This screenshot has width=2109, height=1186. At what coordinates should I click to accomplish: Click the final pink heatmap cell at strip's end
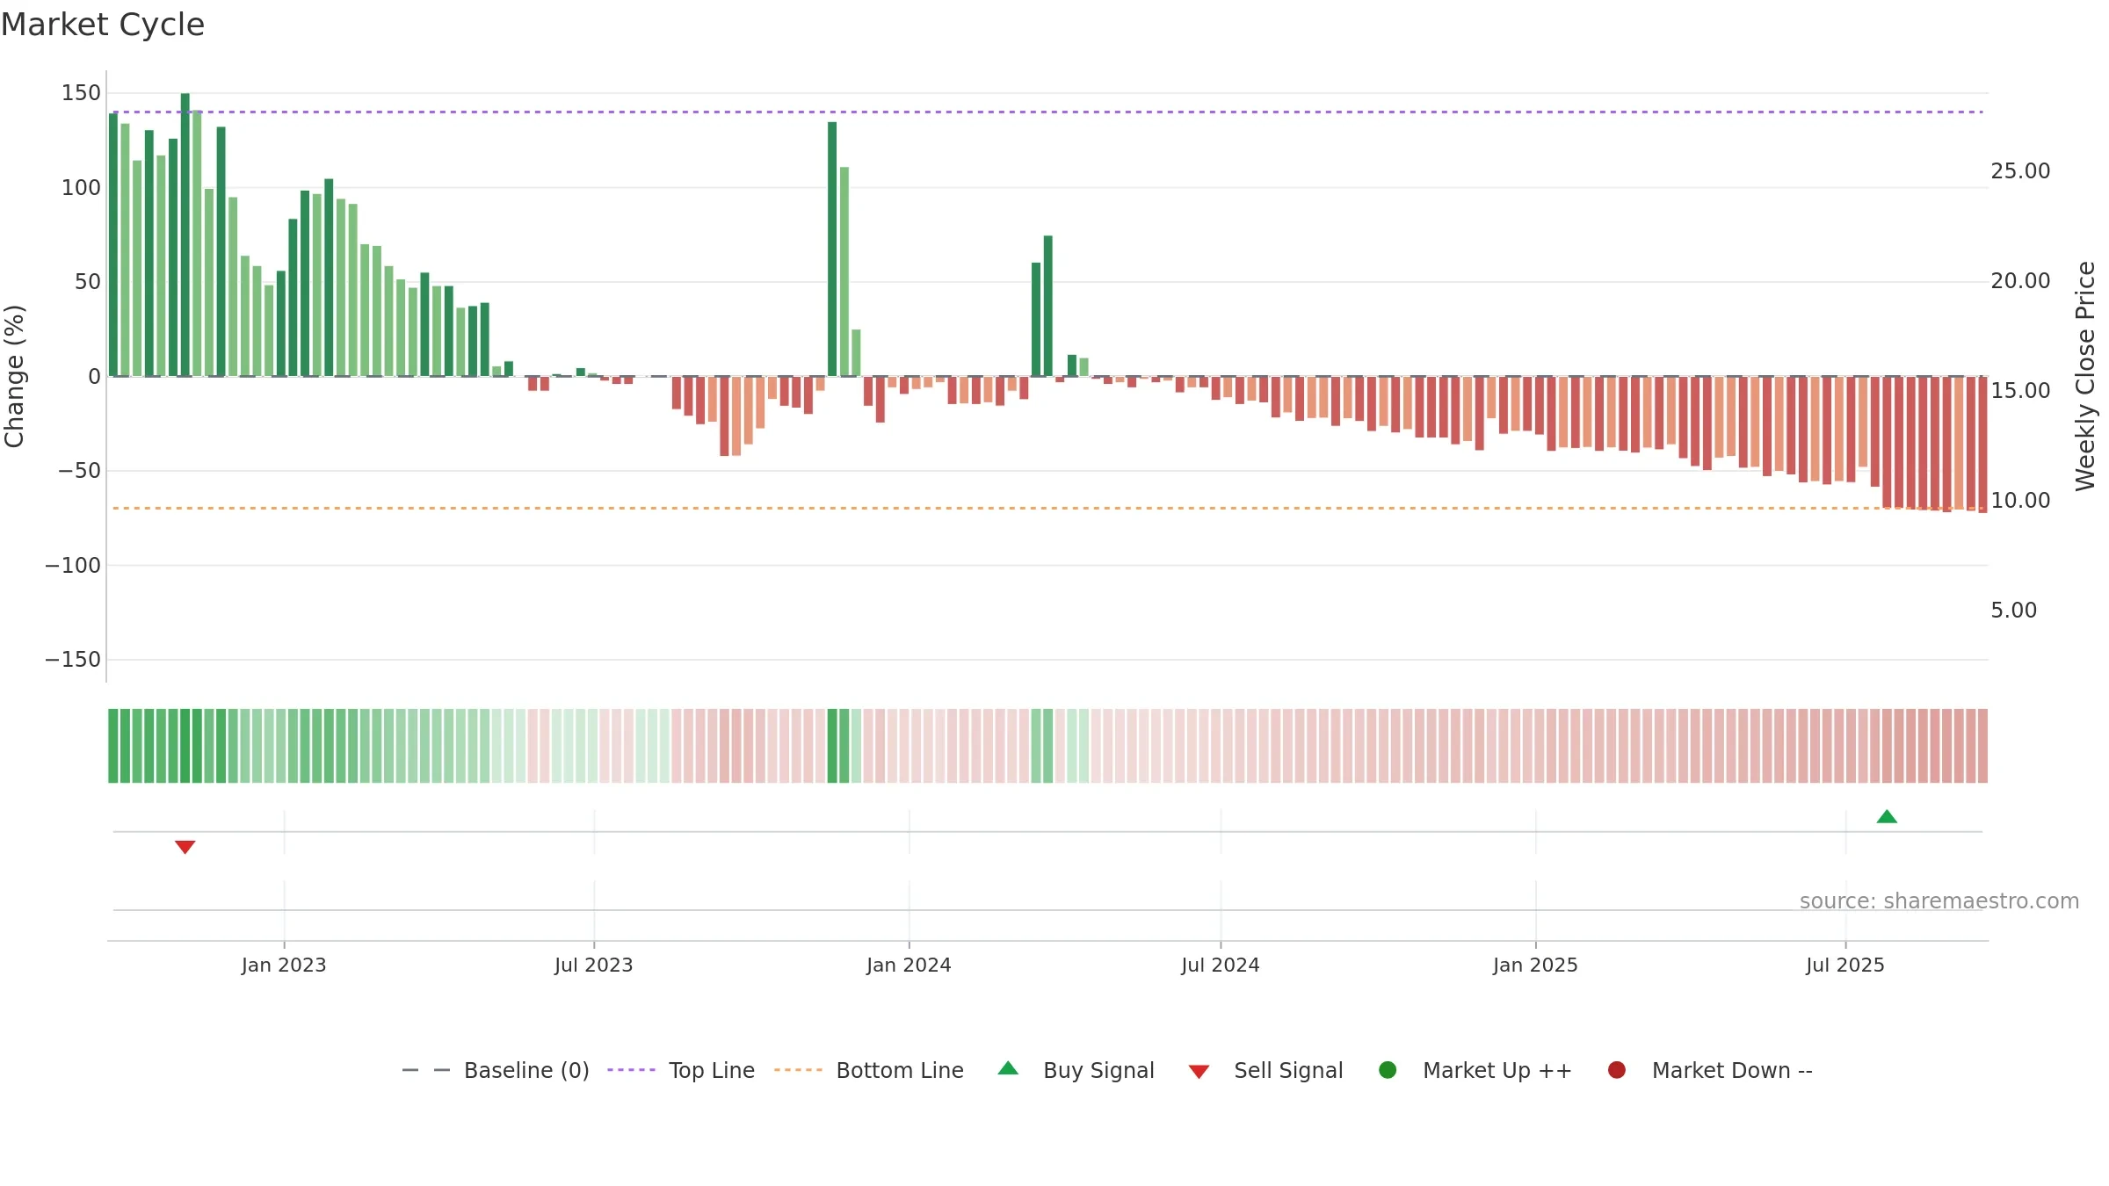tap(1982, 746)
